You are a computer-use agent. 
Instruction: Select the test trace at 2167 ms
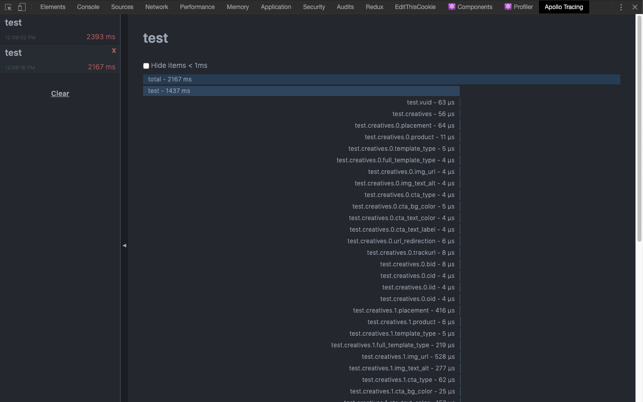(60, 59)
